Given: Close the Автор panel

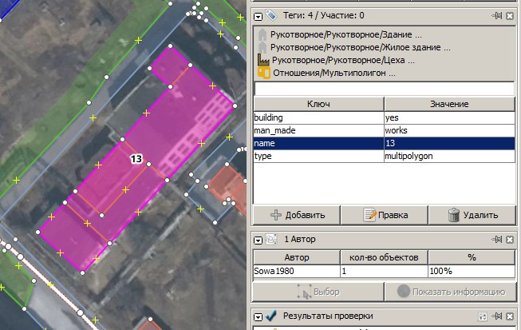Looking at the screenshot, I should pos(510,240).
